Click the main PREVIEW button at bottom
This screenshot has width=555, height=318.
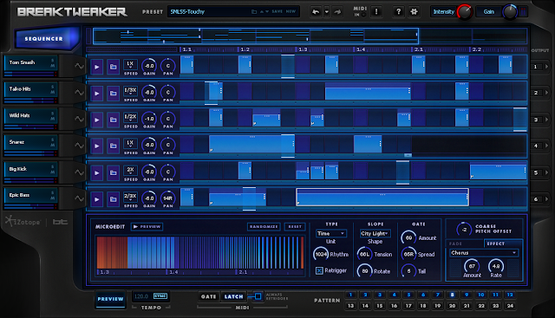point(110,299)
